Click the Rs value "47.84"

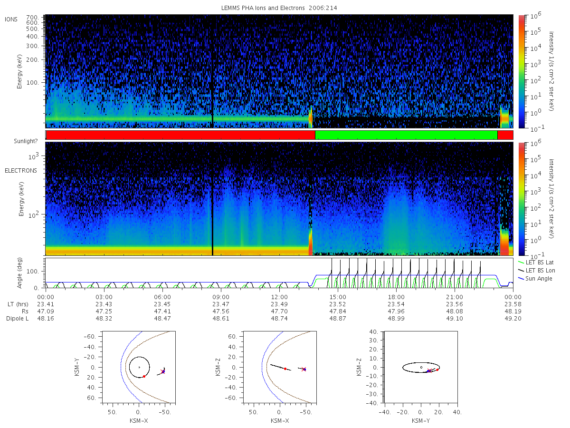(338, 311)
